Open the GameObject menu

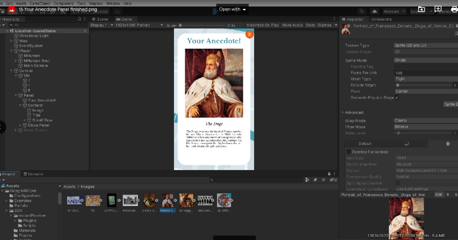click(40, 4)
